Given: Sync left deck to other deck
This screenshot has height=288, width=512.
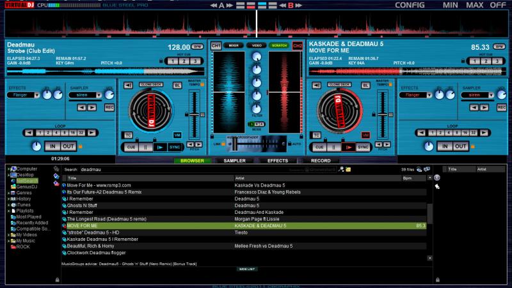Looking at the screenshot, I should point(174,148).
